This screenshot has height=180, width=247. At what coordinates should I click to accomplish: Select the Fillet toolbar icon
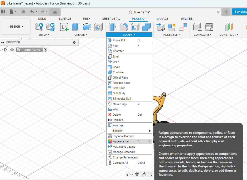click(x=124, y=27)
